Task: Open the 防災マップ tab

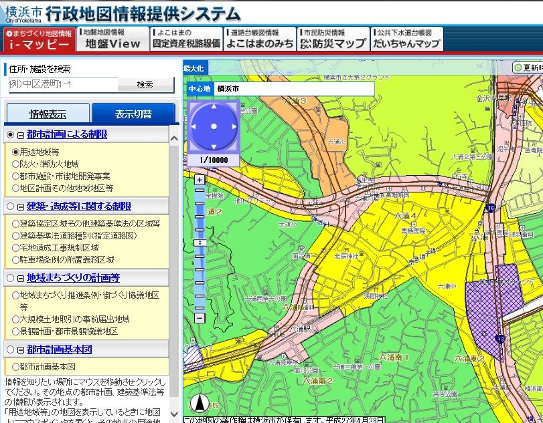Action: pos(333,39)
